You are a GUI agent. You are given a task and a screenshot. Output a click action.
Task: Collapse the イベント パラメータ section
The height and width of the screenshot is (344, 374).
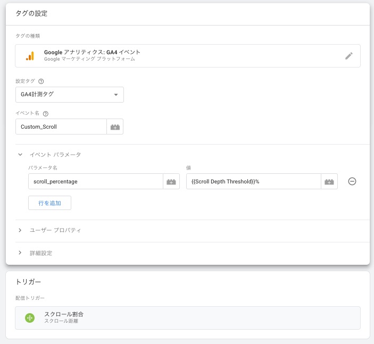tap(20, 155)
